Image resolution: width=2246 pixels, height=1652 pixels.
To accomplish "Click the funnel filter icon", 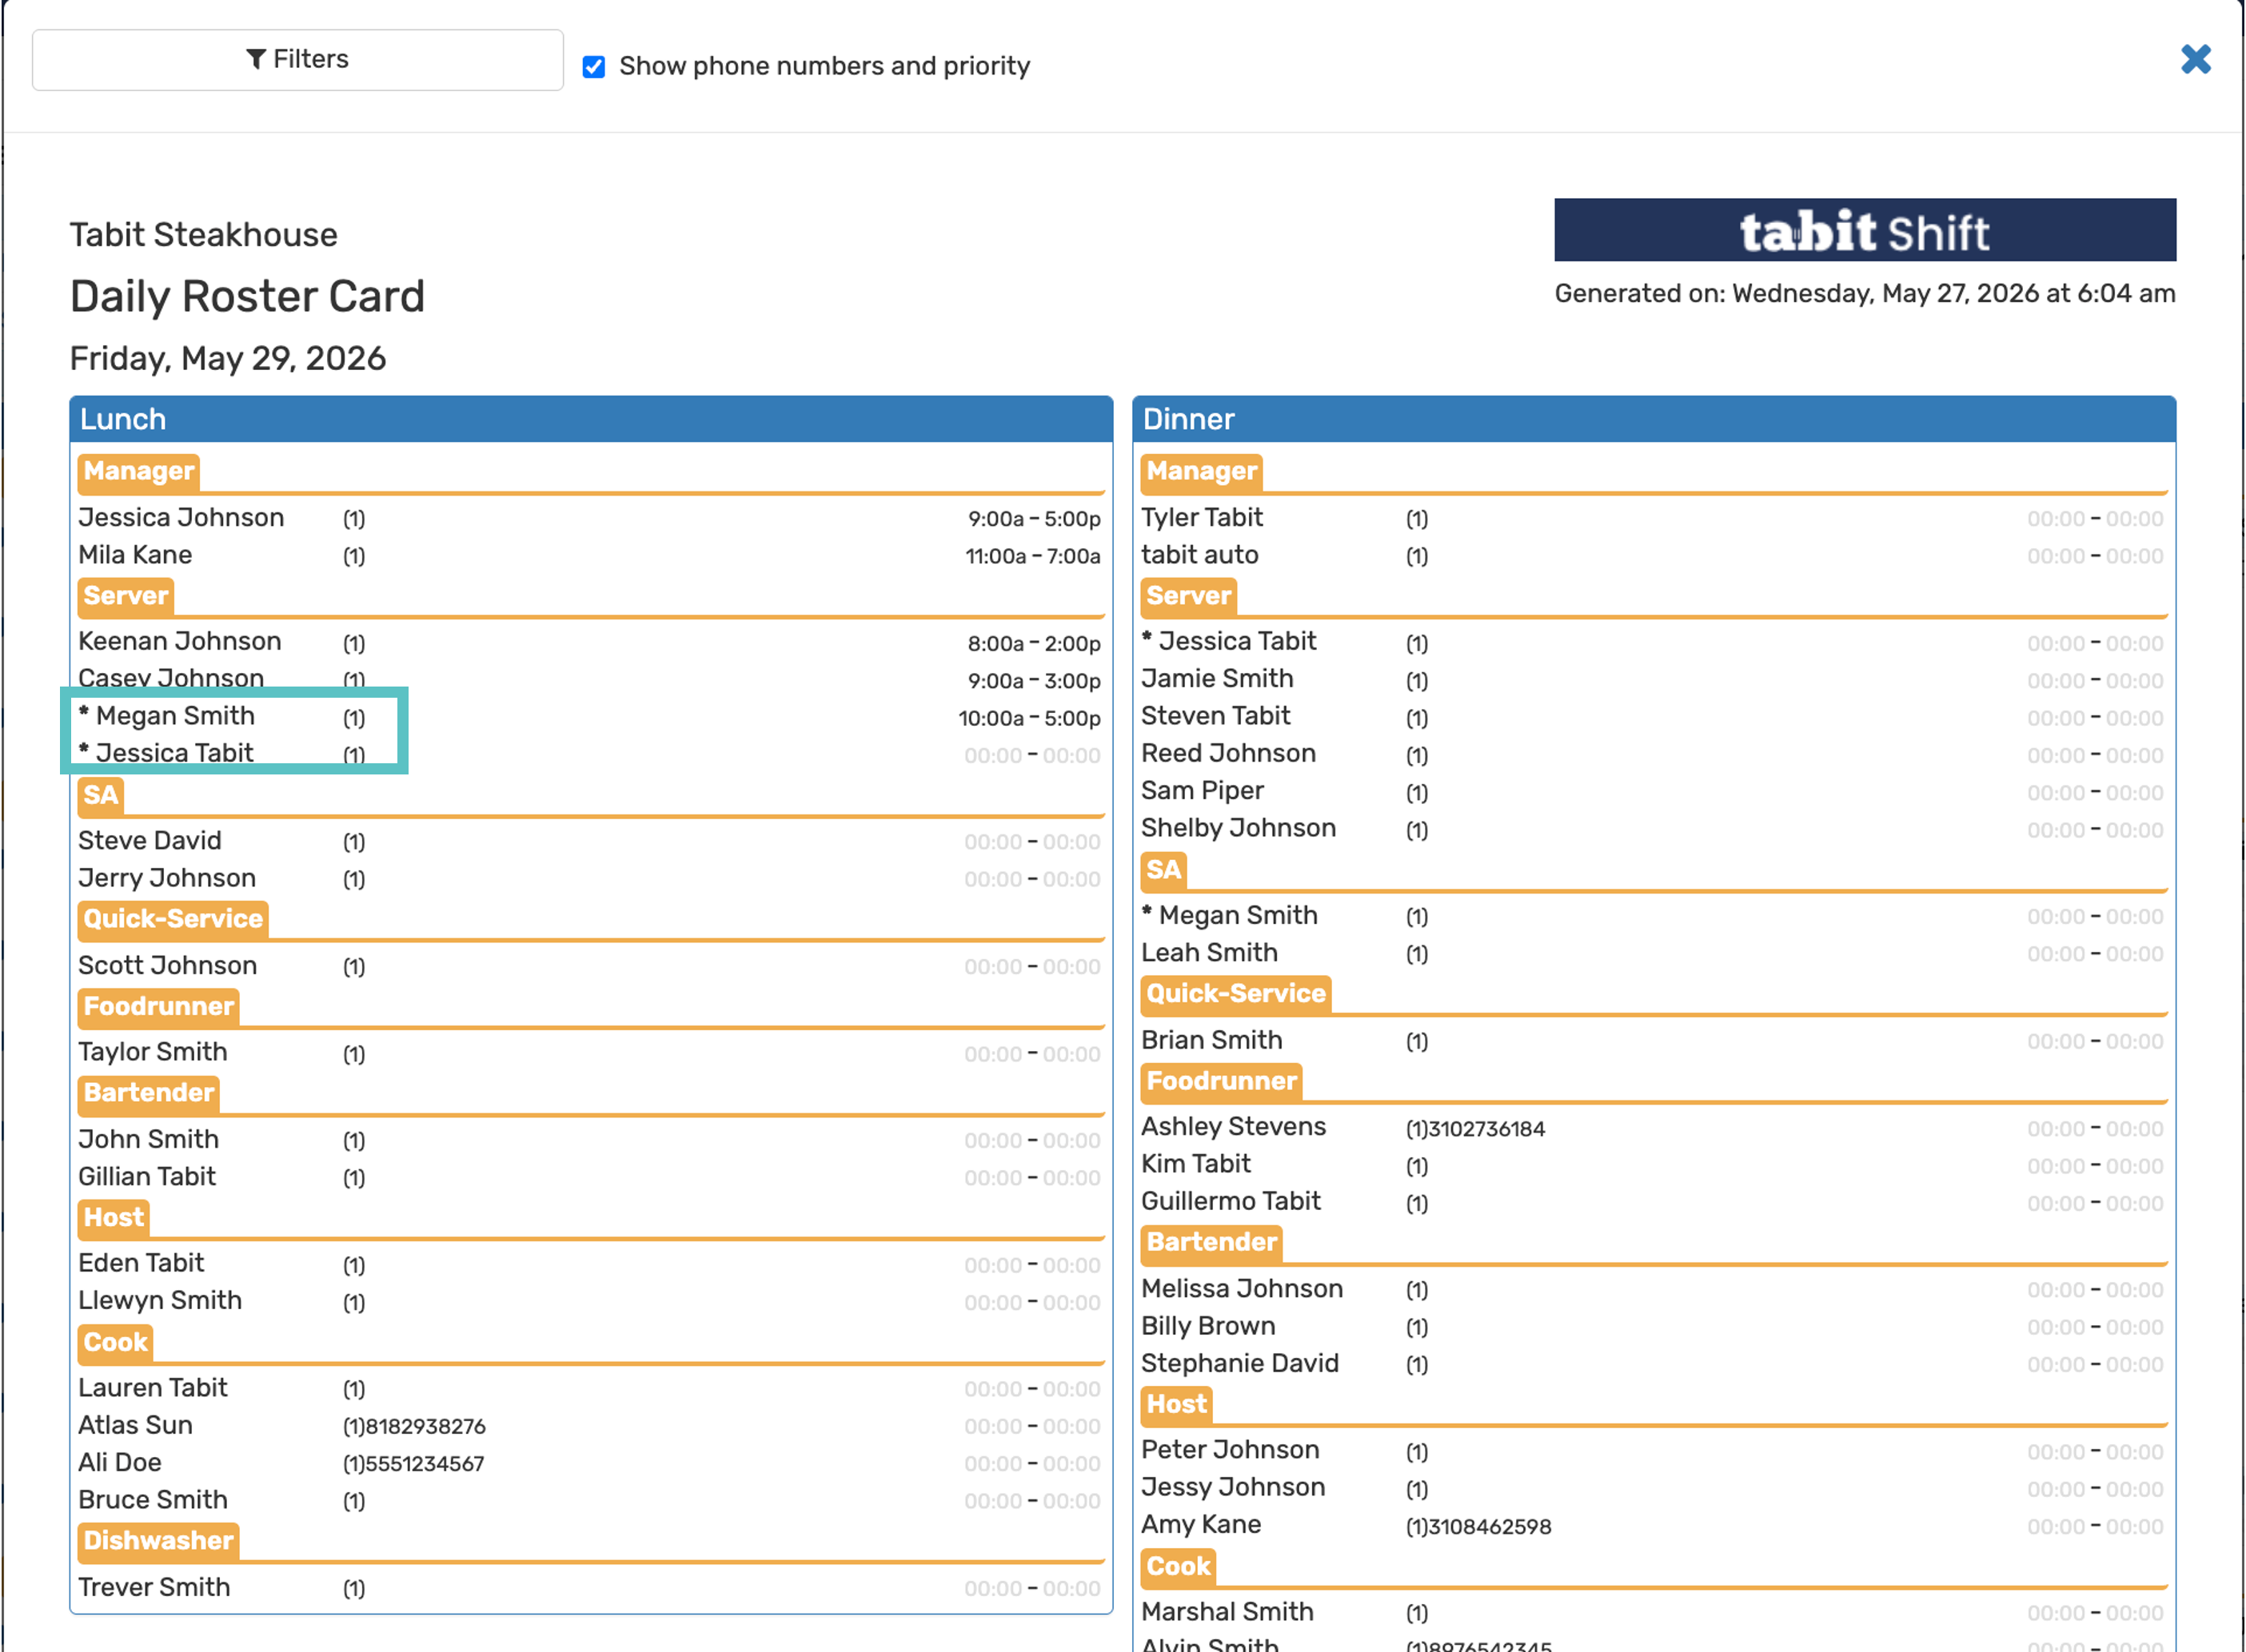I will point(256,60).
